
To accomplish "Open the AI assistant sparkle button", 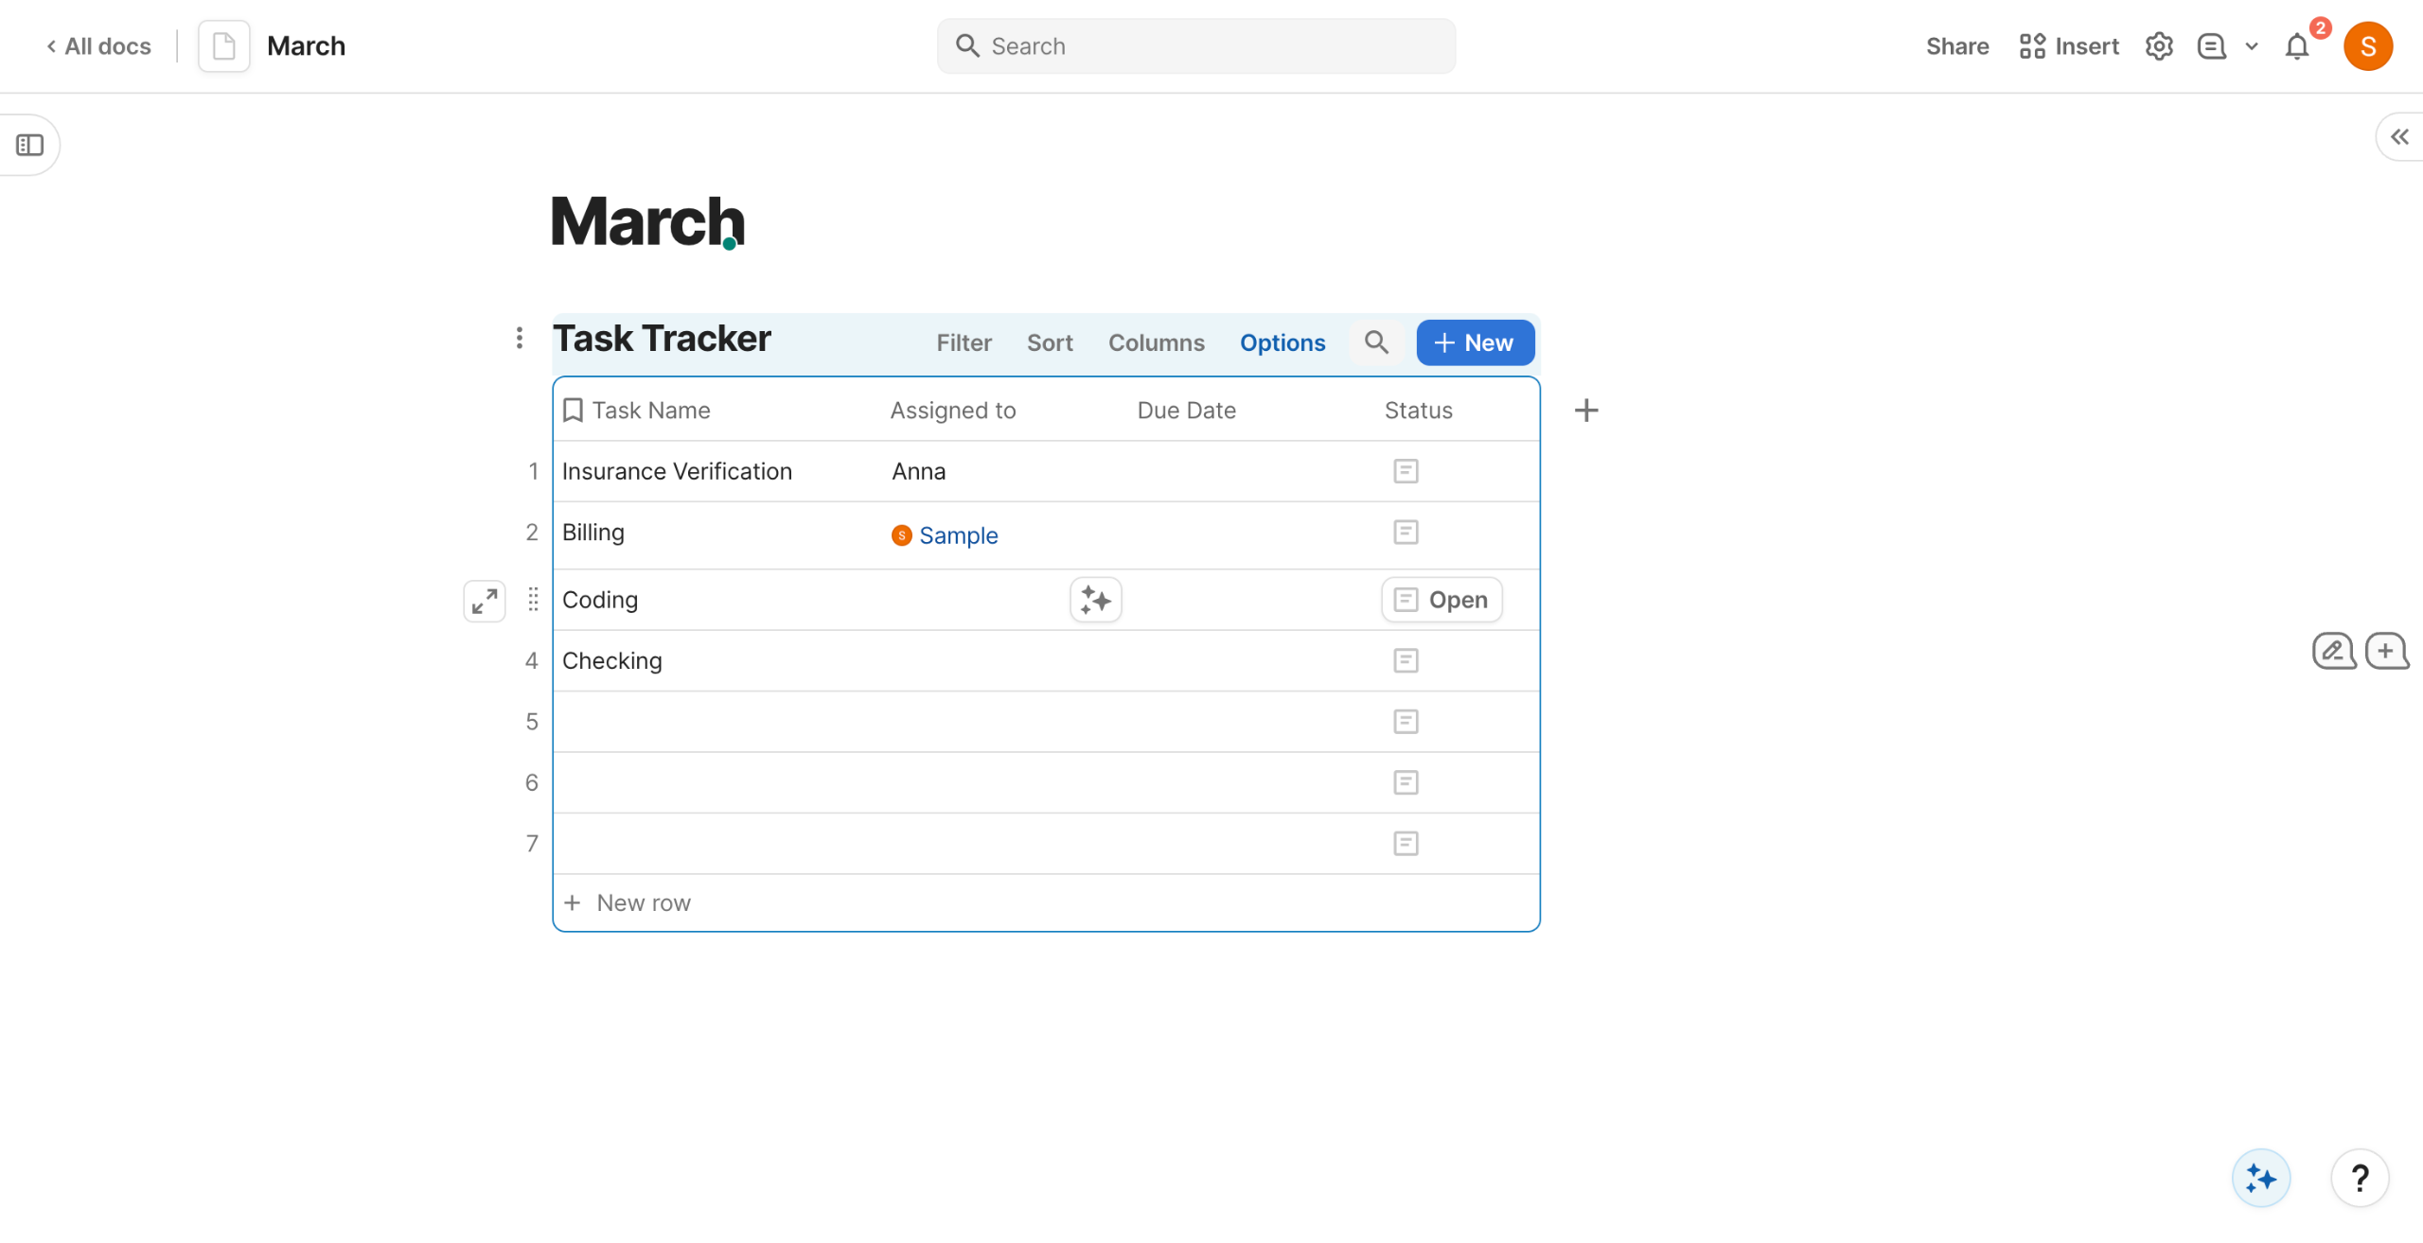I will click(2260, 1178).
